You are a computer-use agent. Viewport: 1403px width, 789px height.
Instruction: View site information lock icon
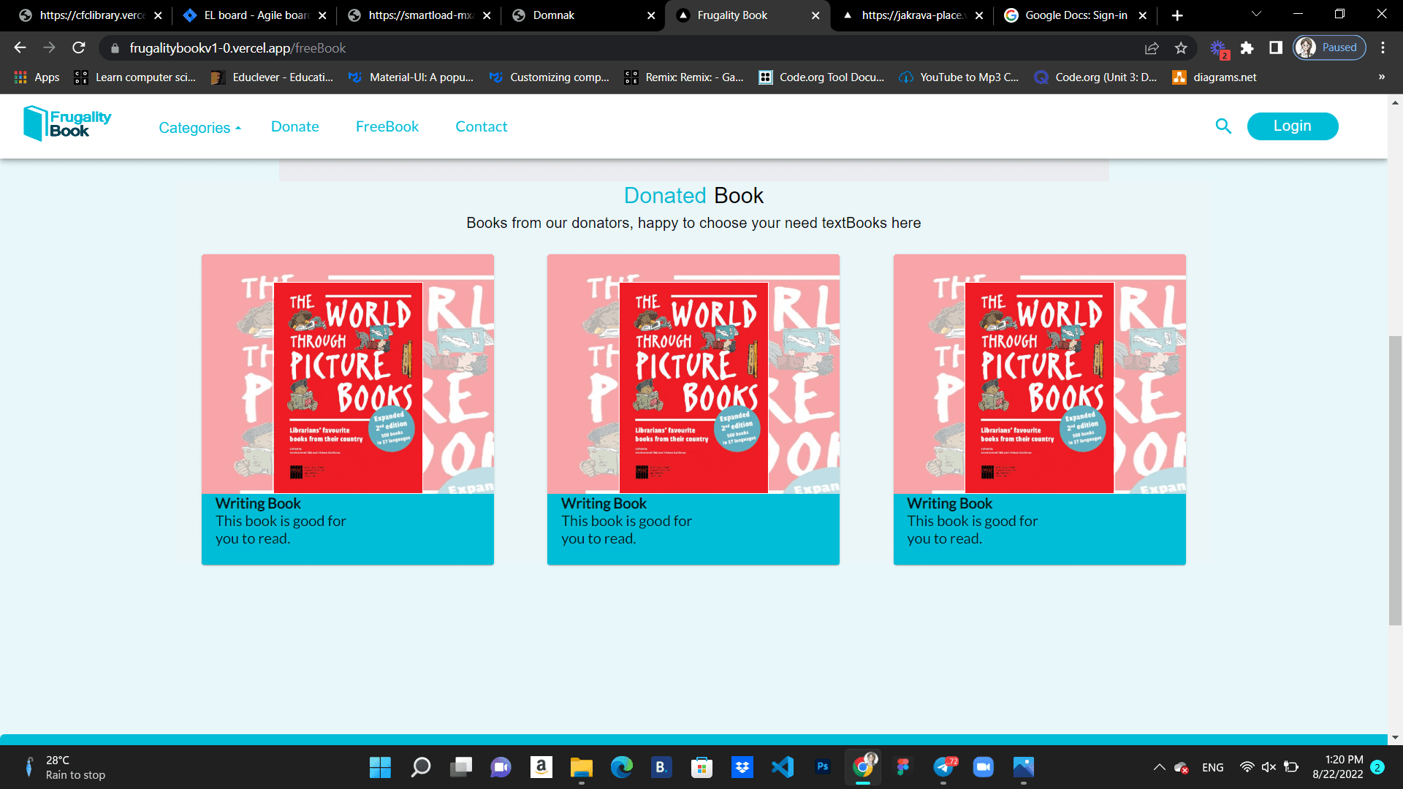pos(115,48)
